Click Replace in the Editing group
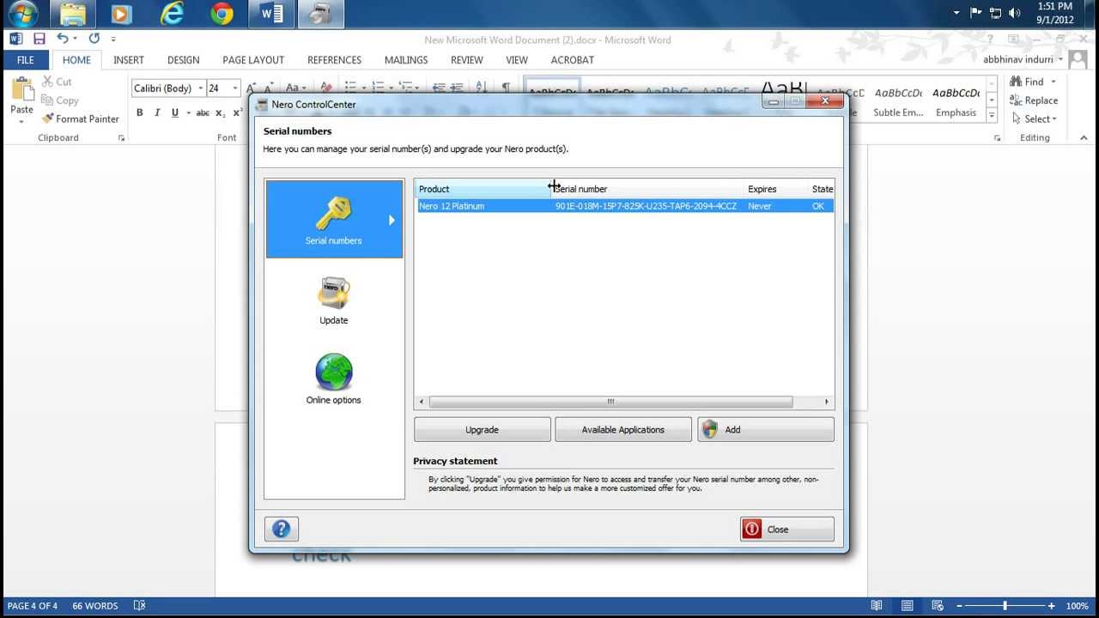Viewport: 1099px width, 618px height. 1034,100
